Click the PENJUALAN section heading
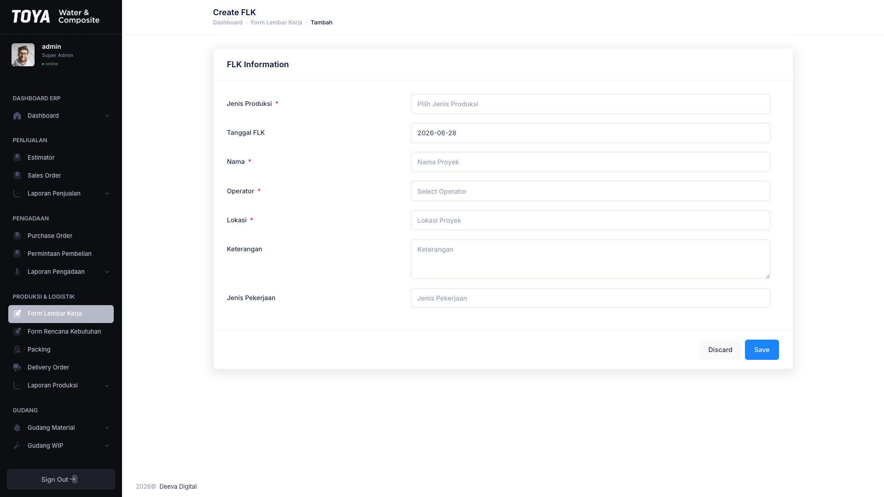Image resolution: width=884 pixels, height=497 pixels. pyautogui.click(x=30, y=140)
